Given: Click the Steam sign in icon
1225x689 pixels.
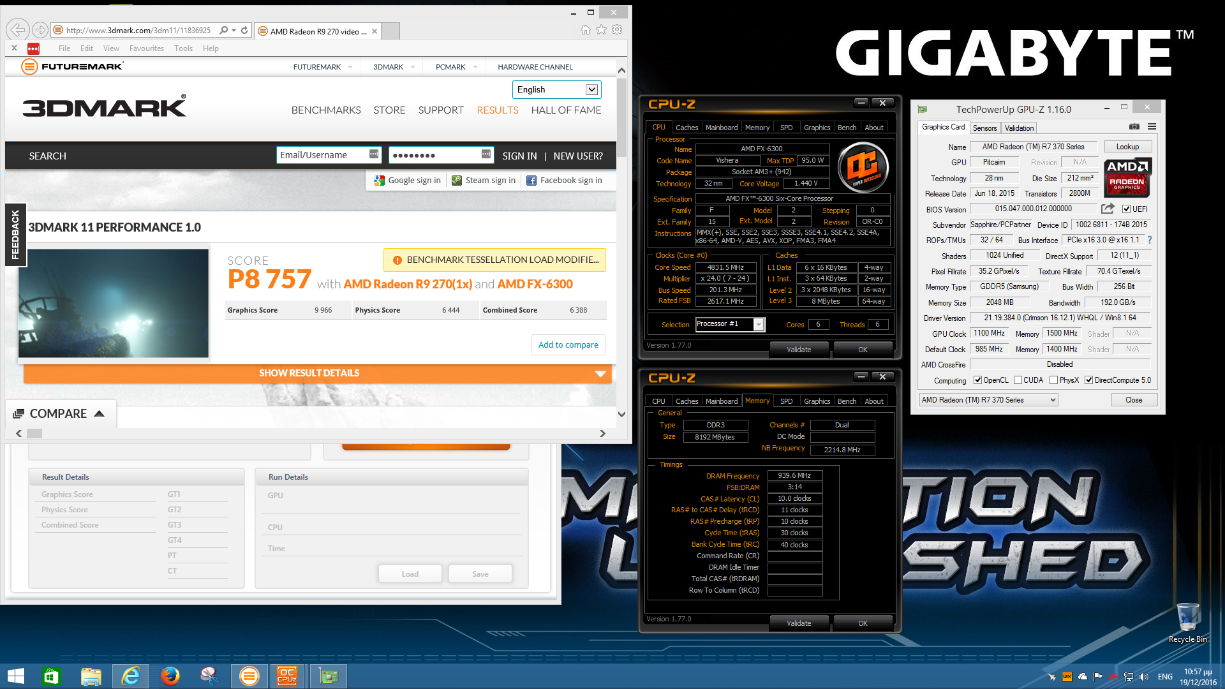Looking at the screenshot, I should (x=457, y=181).
